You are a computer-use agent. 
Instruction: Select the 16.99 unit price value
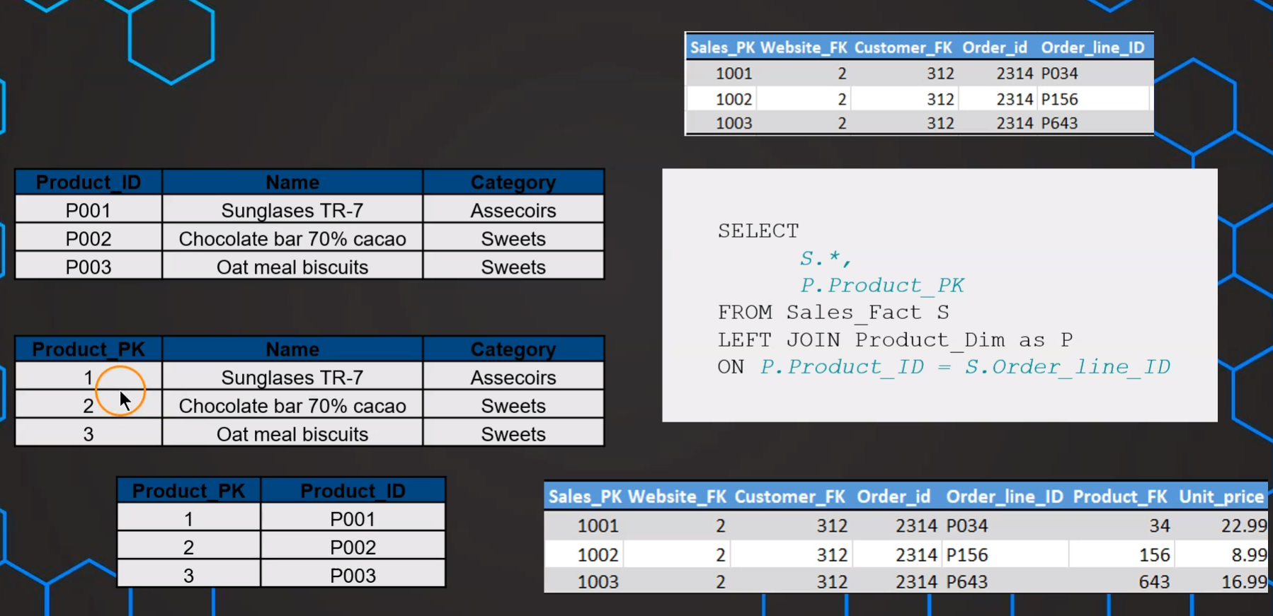pos(1244,582)
